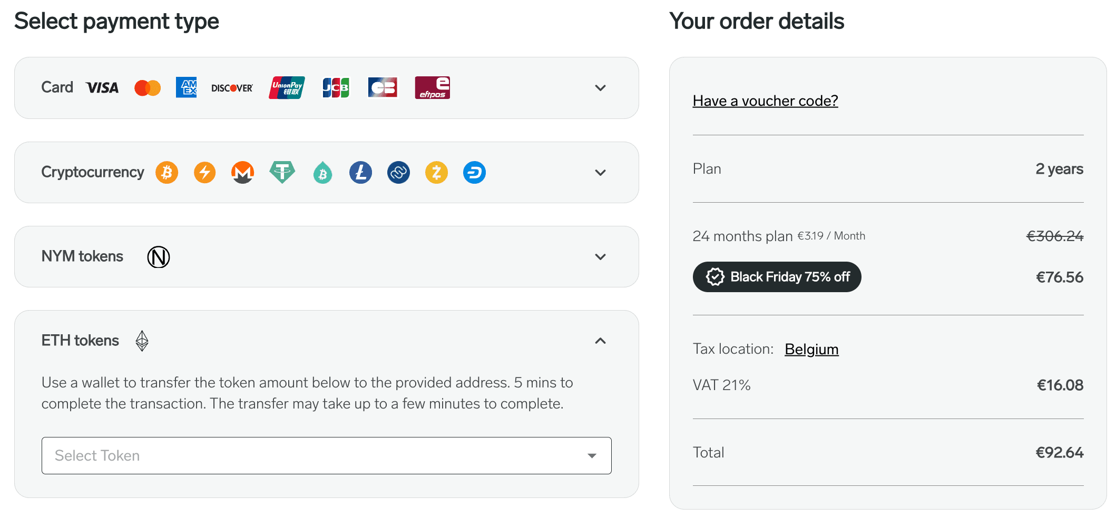Click the American Express logo
The width and height of the screenshot is (1116, 518).
point(186,87)
